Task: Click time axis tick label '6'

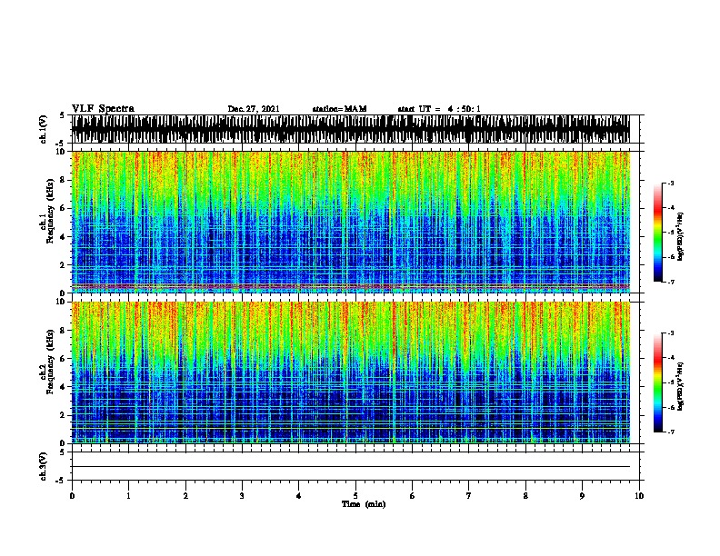Action: click(x=413, y=496)
